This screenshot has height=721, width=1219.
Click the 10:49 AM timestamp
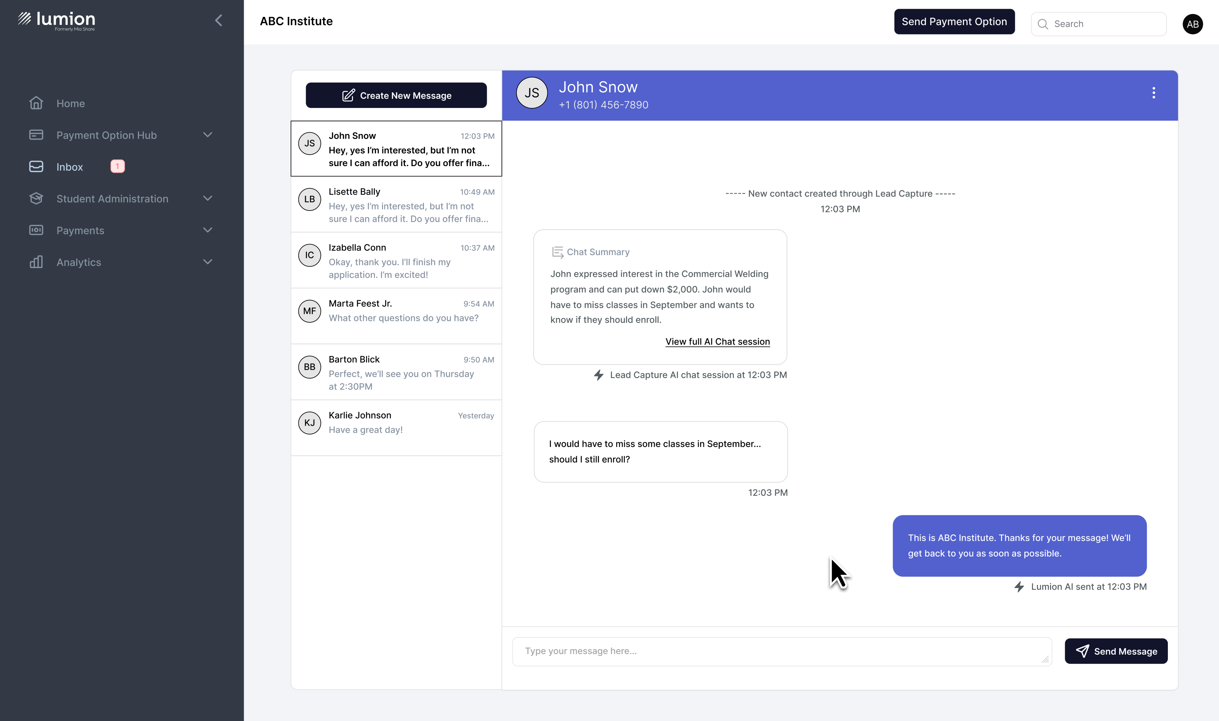(477, 192)
